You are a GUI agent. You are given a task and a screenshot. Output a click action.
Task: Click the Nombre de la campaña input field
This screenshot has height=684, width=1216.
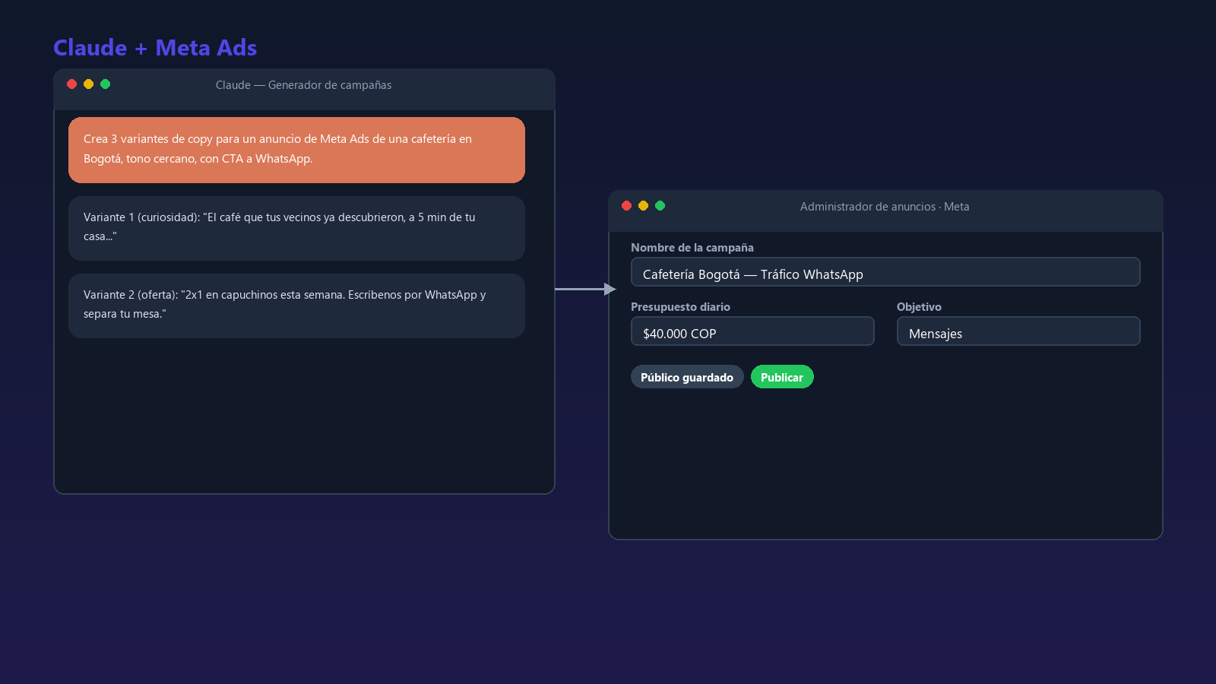click(885, 272)
